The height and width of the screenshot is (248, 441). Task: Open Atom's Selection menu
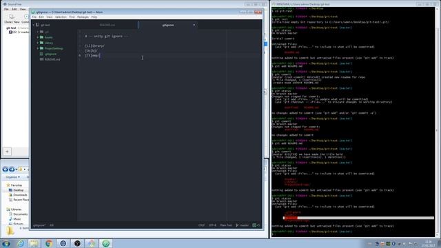tap(61, 17)
